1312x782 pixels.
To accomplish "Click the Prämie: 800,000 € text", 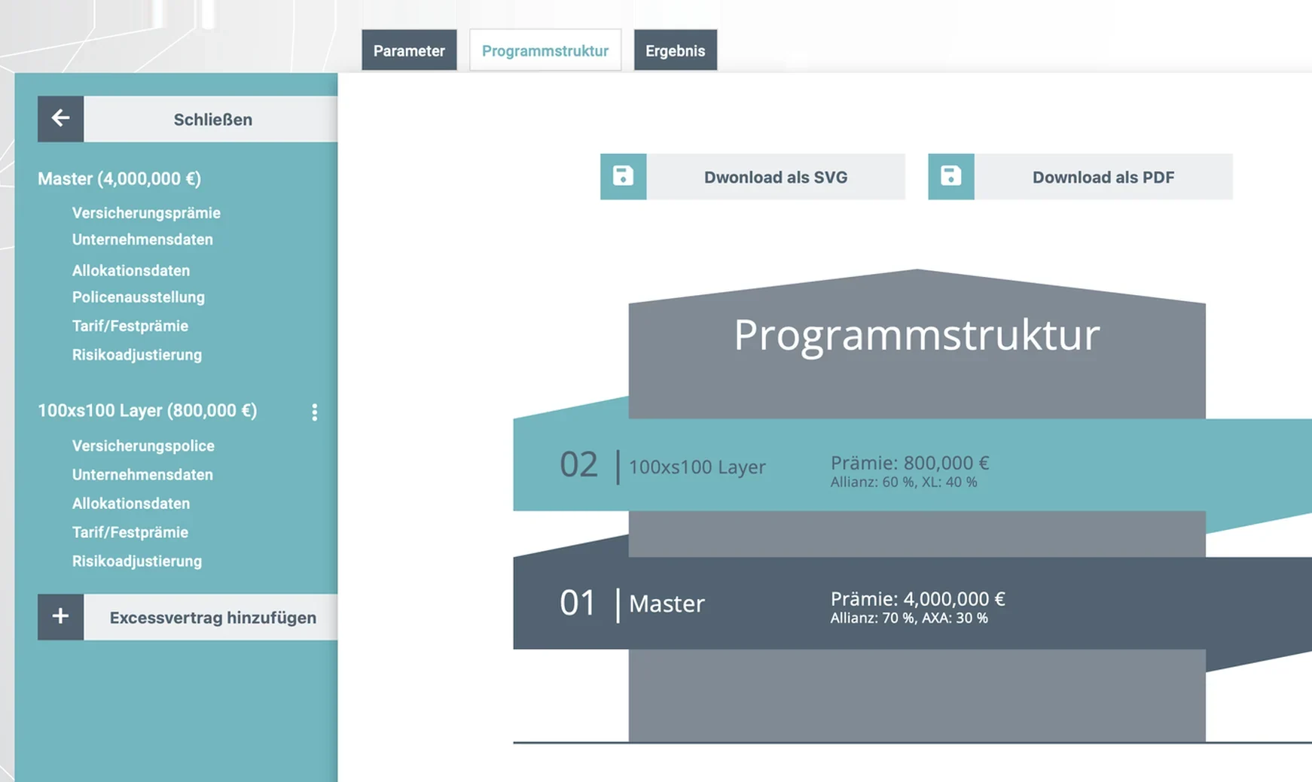I will pos(910,462).
